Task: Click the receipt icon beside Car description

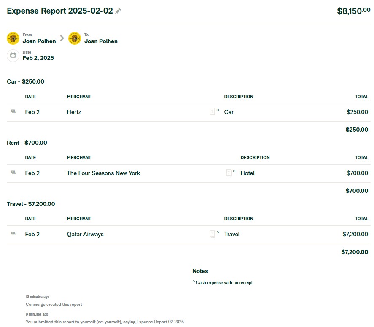Action: pos(213,112)
